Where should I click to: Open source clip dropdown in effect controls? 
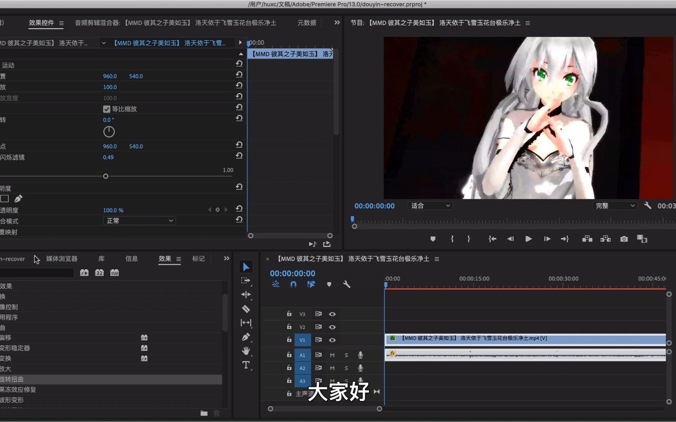click(104, 43)
